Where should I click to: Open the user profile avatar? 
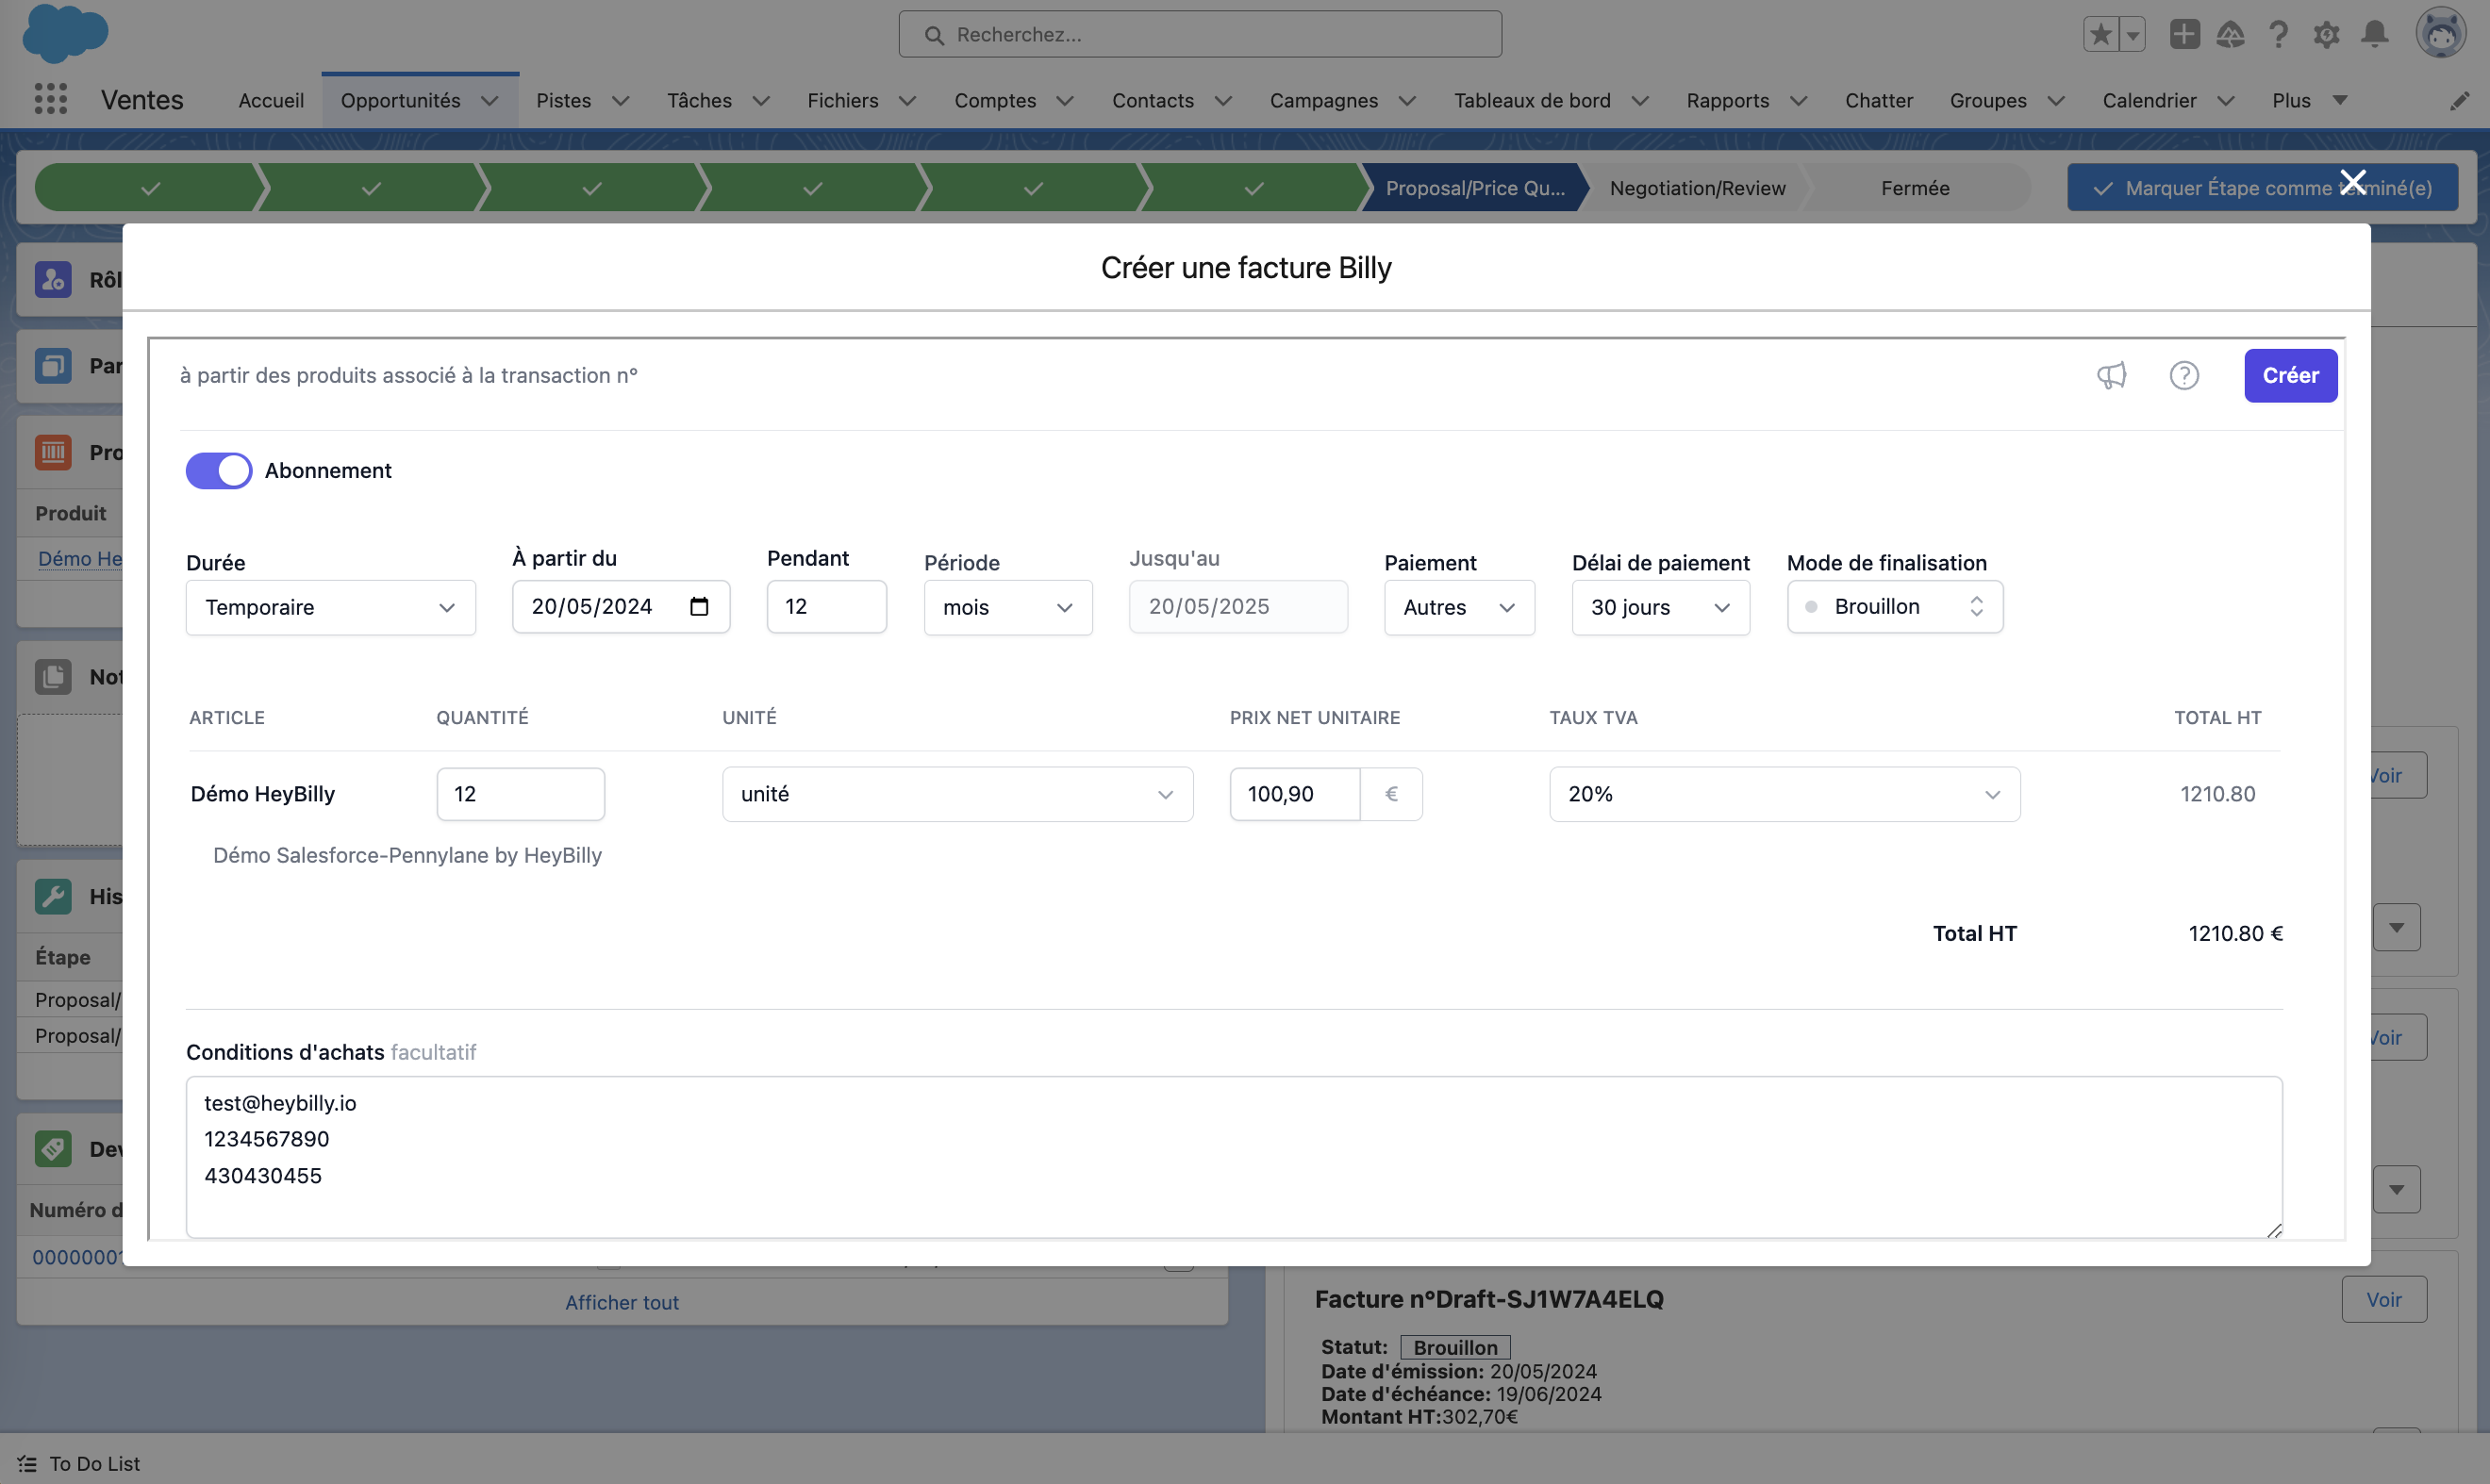pyautogui.click(x=2441, y=34)
